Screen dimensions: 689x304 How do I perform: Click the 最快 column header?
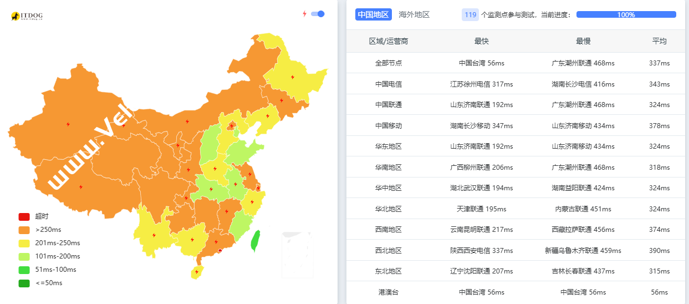(481, 41)
